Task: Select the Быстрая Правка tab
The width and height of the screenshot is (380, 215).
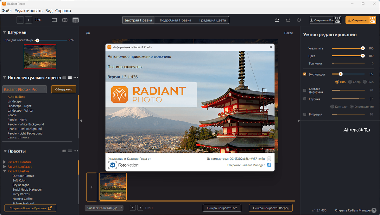Action: [x=138, y=20]
